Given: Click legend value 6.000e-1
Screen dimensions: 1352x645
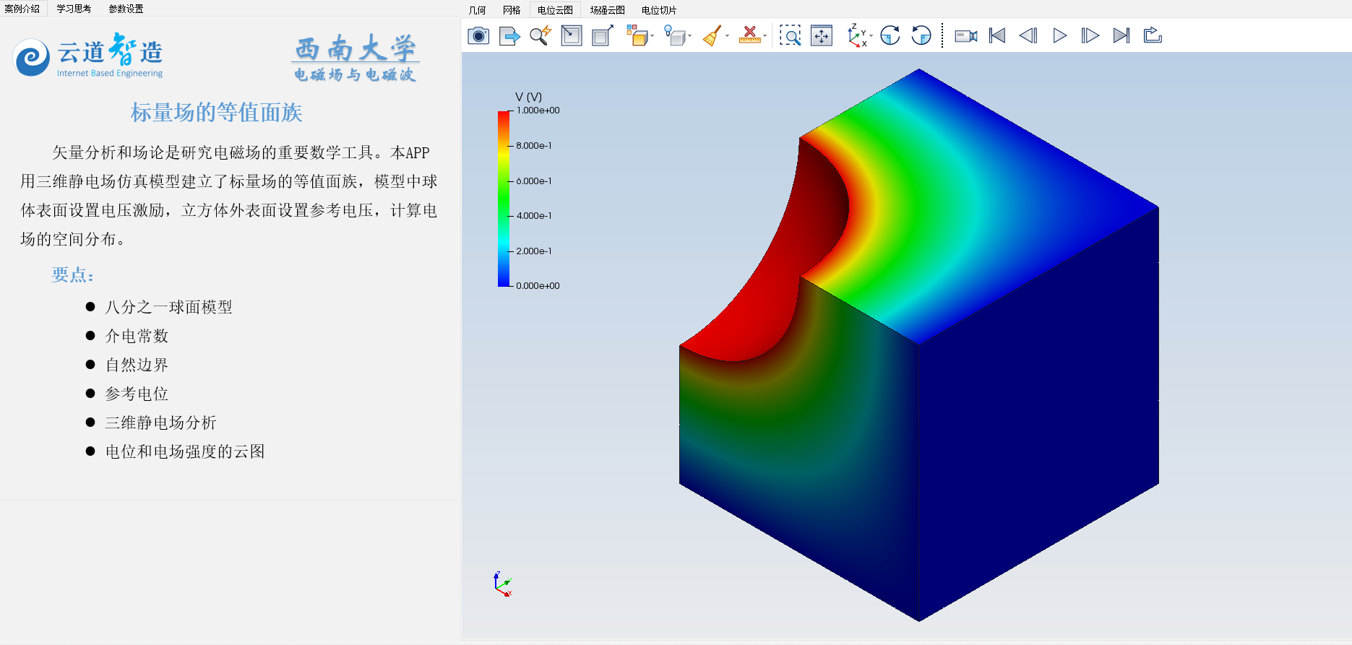Looking at the screenshot, I should (x=534, y=181).
